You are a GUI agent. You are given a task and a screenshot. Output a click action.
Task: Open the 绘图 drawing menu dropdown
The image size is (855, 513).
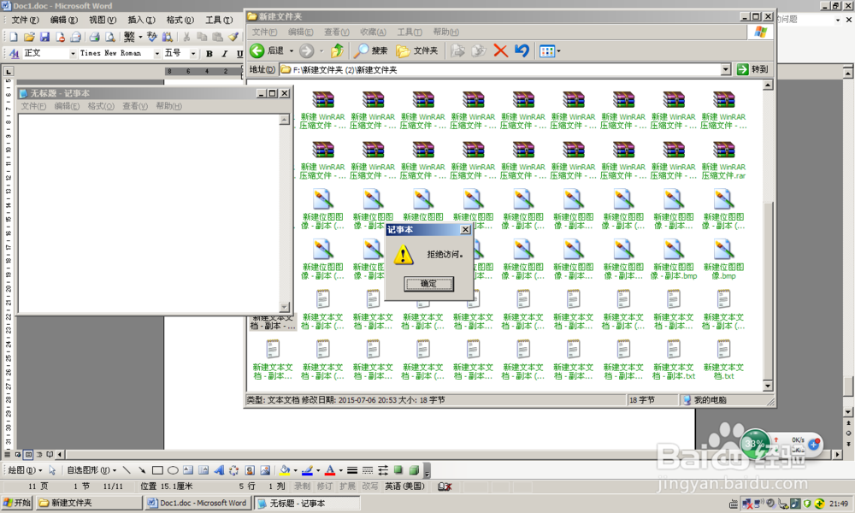25,470
